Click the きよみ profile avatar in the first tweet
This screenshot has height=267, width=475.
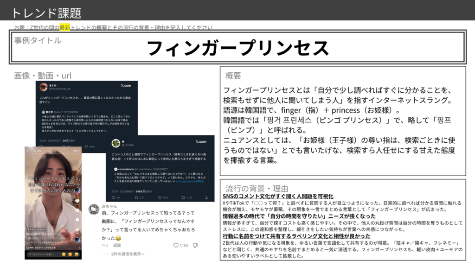click(43, 88)
